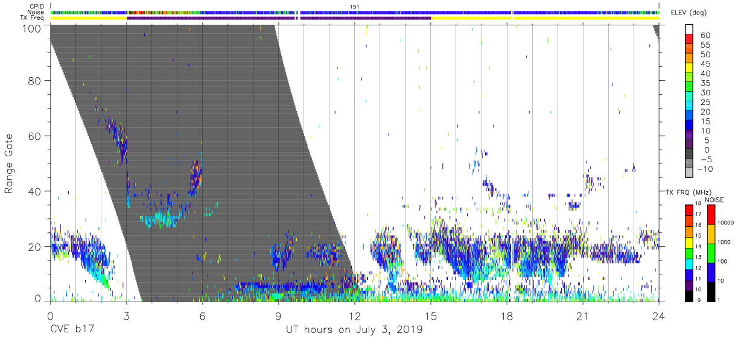Click the TX Freq row label
The width and height of the screenshot is (741, 342).
click(x=32, y=18)
